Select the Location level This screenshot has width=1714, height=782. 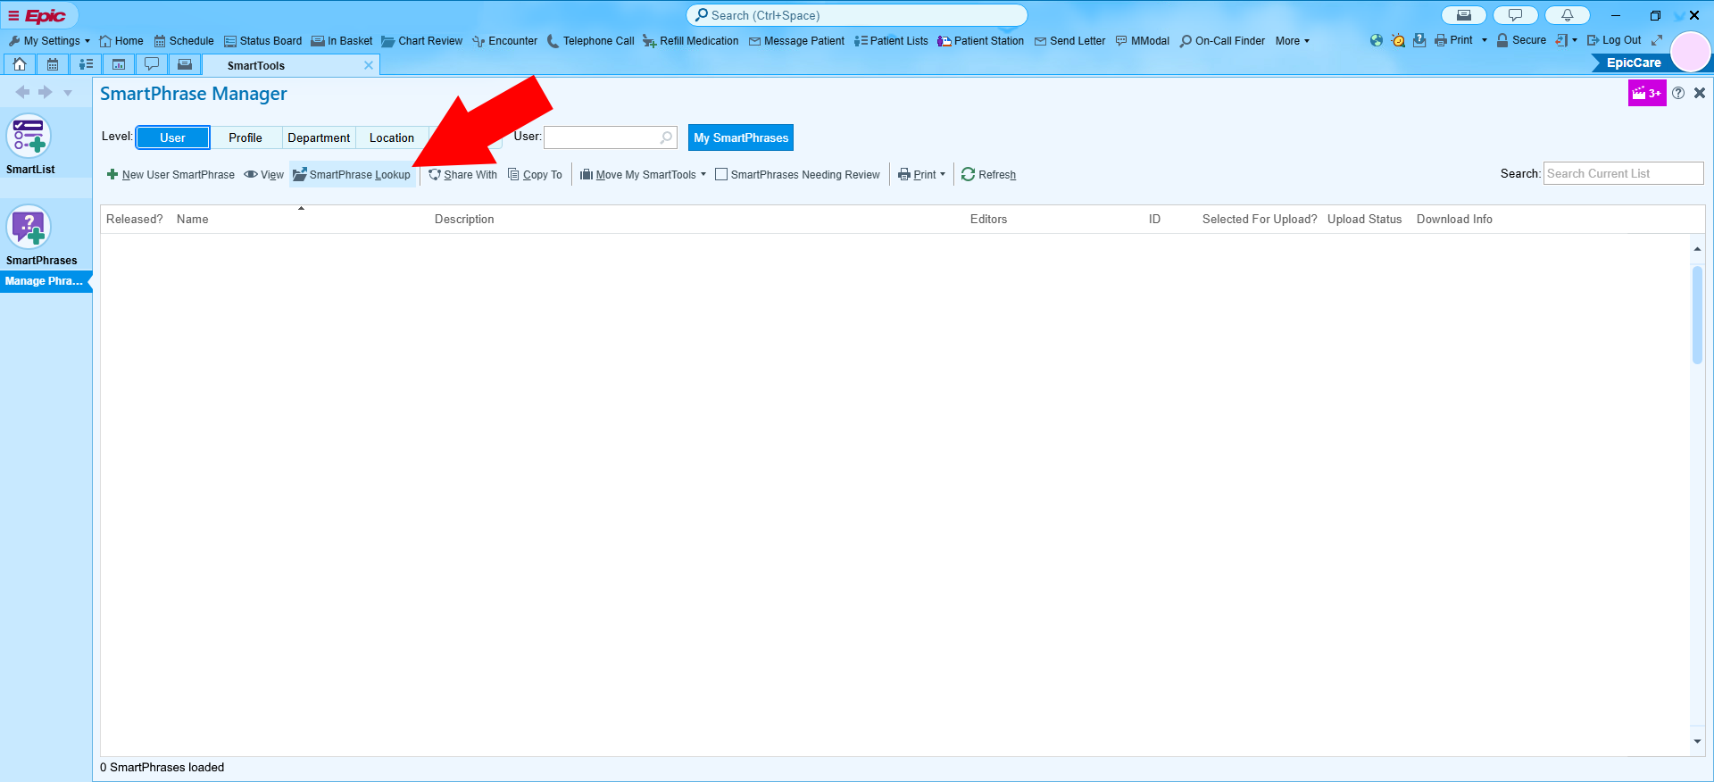click(392, 137)
